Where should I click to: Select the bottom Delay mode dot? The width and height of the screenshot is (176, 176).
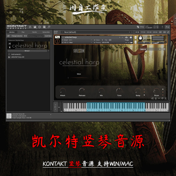(144, 95)
